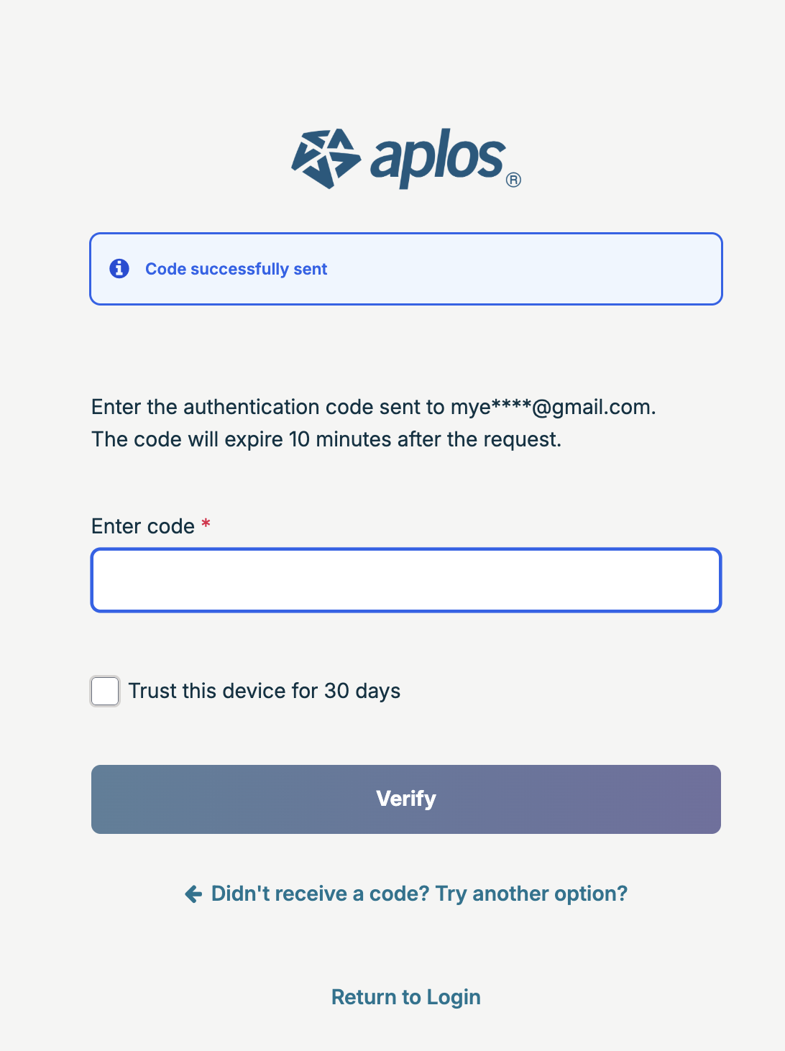This screenshot has height=1051, width=785.
Task: Enable the Trust this device checkbox
Action: coord(105,692)
